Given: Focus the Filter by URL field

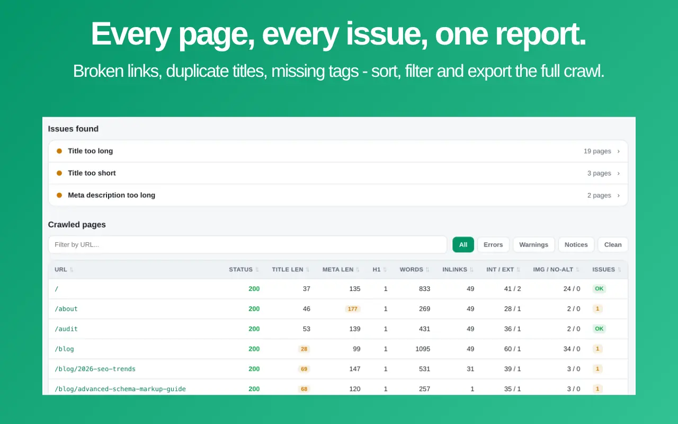Looking at the screenshot, I should point(247,245).
